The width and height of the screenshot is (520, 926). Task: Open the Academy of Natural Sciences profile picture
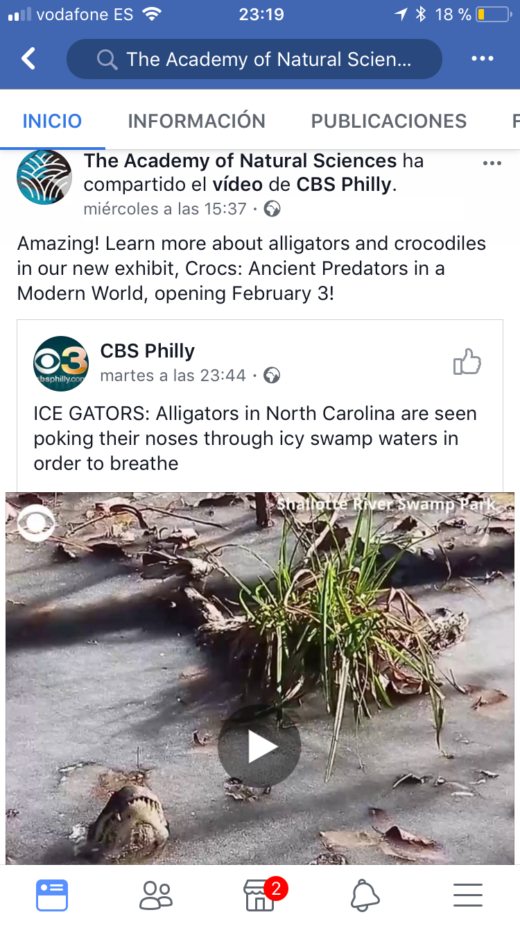click(x=44, y=178)
